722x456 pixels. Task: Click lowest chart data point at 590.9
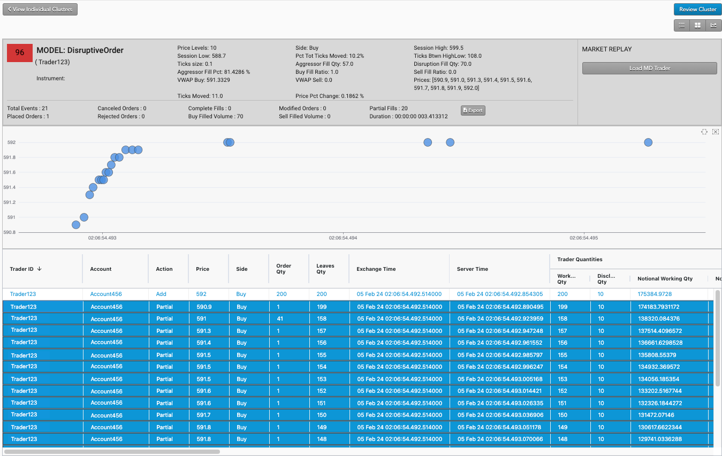(x=76, y=225)
